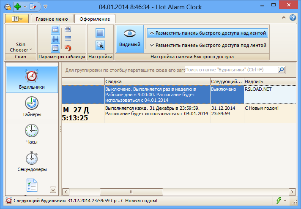Click the Выключено next-time cell
The height and width of the screenshot is (209, 301).
point(227,95)
